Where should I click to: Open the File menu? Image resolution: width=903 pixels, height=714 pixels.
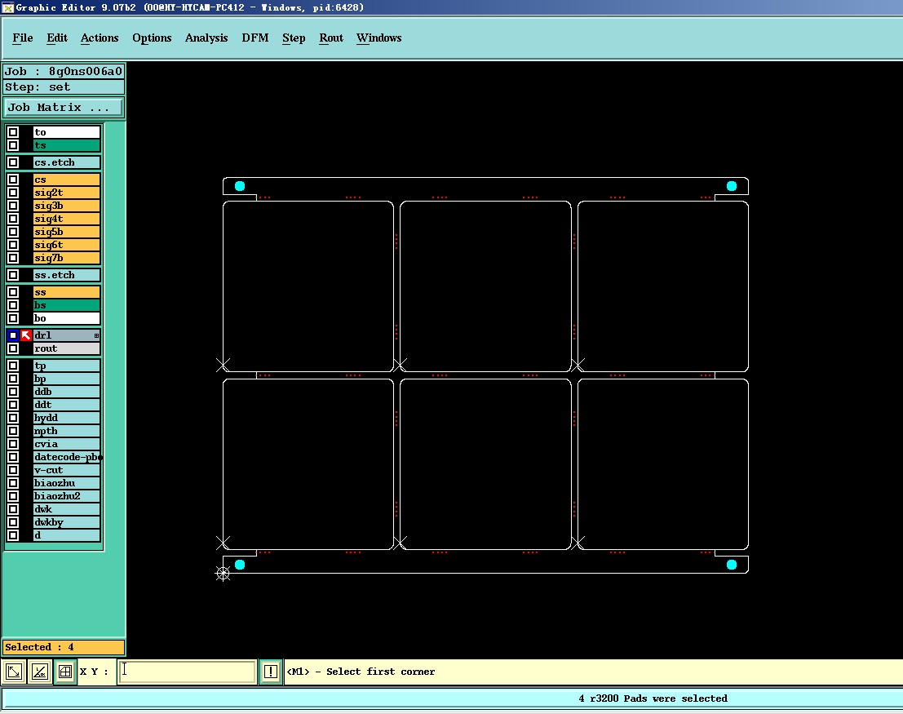pyautogui.click(x=23, y=38)
